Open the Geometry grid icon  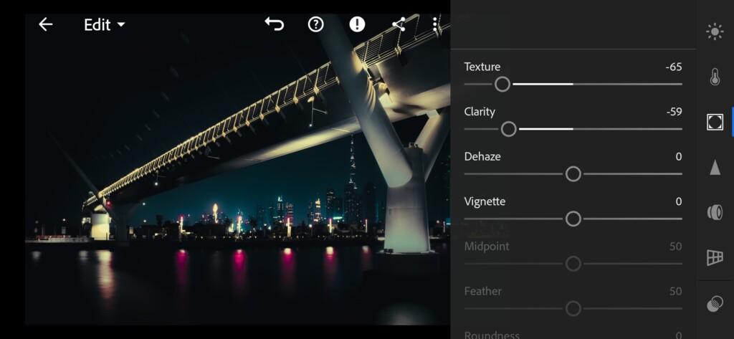click(715, 257)
